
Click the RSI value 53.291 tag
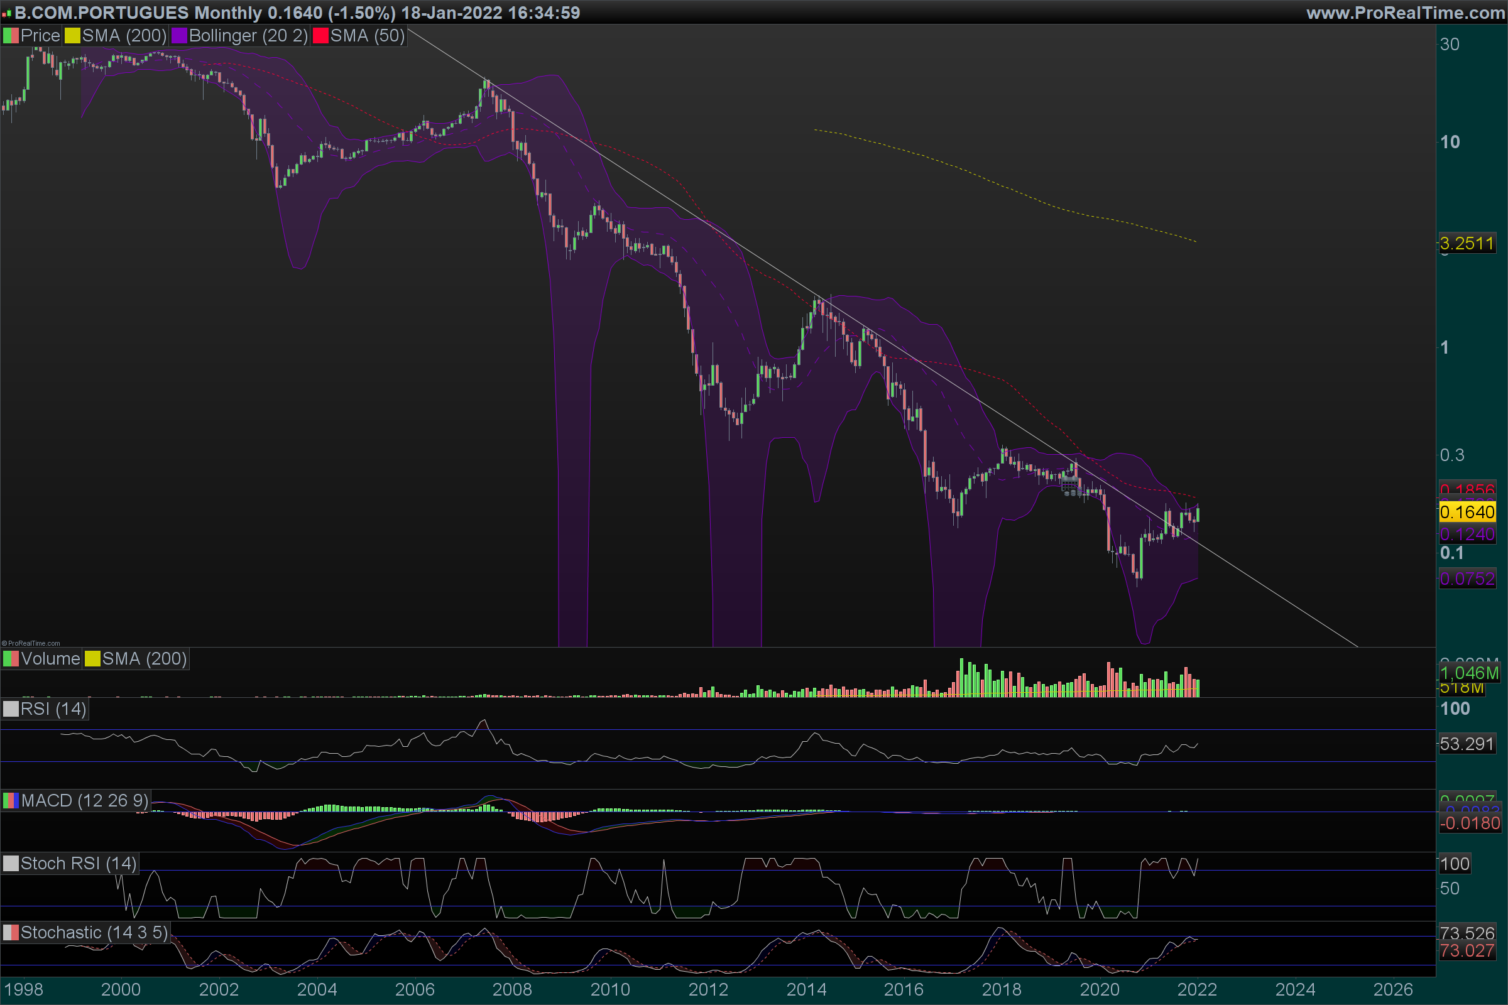(1467, 744)
